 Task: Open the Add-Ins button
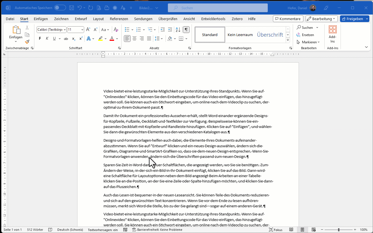click(x=332, y=35)
